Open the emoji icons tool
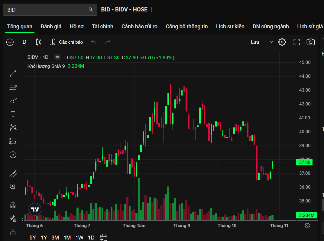The image size is (324, 241). pos(13,155)
